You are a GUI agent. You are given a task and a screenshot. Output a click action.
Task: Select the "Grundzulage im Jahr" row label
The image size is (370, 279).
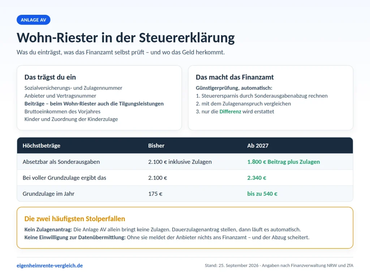point(48,194)
